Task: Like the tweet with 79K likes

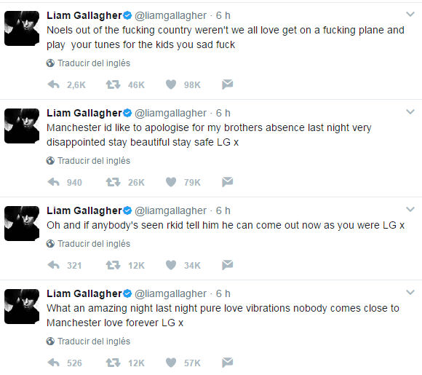Action: coord(171,182)
